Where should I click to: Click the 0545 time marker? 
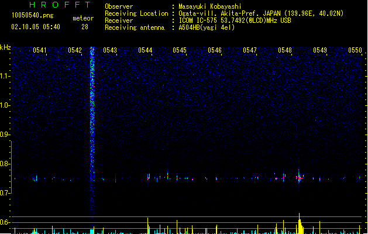click(x=180, y=50)
